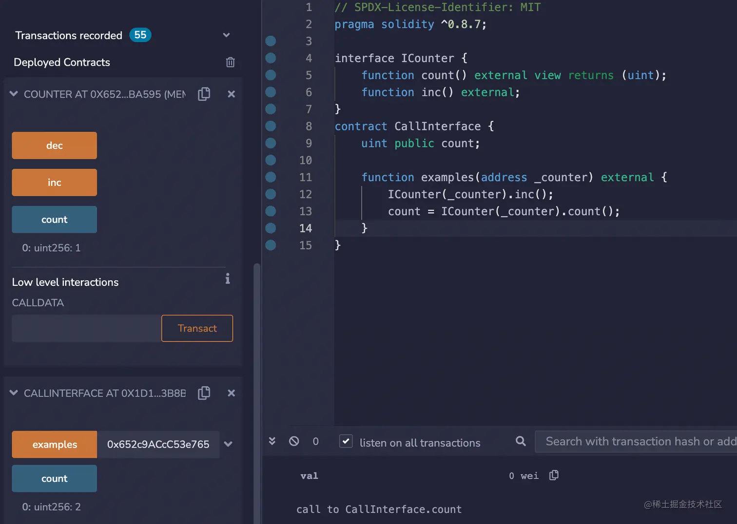Toggle breakpoint on line 8
This screenshot has width=737, height=524.
271,126
